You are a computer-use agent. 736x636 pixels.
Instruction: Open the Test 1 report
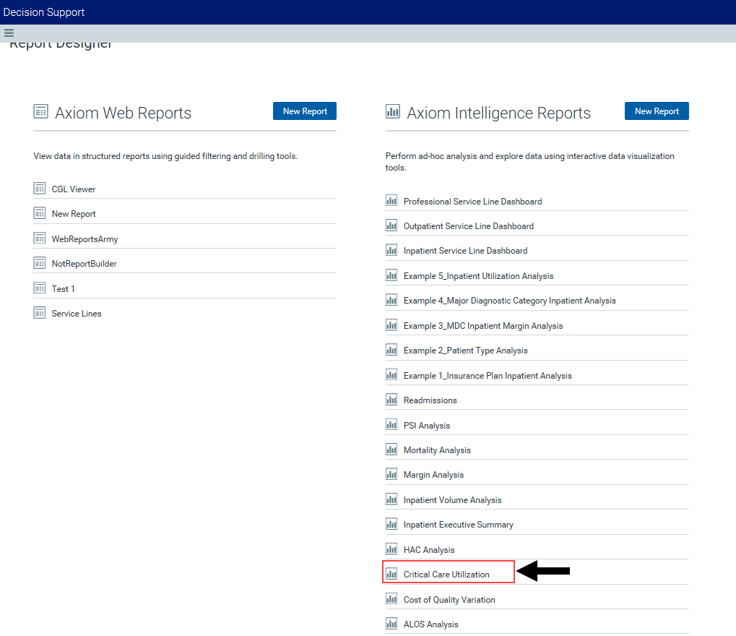click(63, 289)
